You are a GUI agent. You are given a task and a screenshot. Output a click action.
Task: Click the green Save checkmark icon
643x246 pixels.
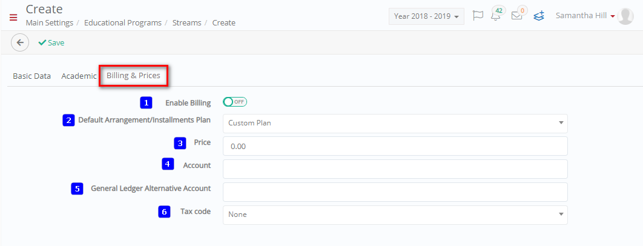click(x=42, y=42)
